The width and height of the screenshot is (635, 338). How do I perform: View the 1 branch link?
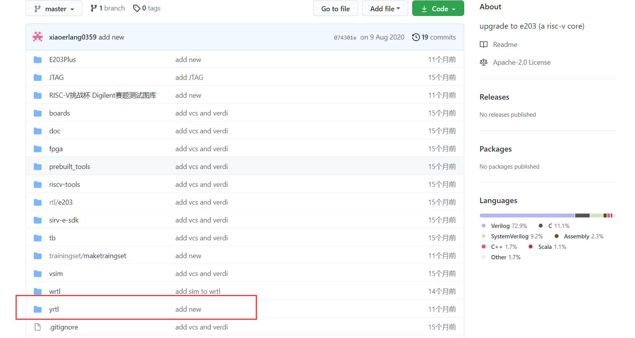click(x=108, y=8)
